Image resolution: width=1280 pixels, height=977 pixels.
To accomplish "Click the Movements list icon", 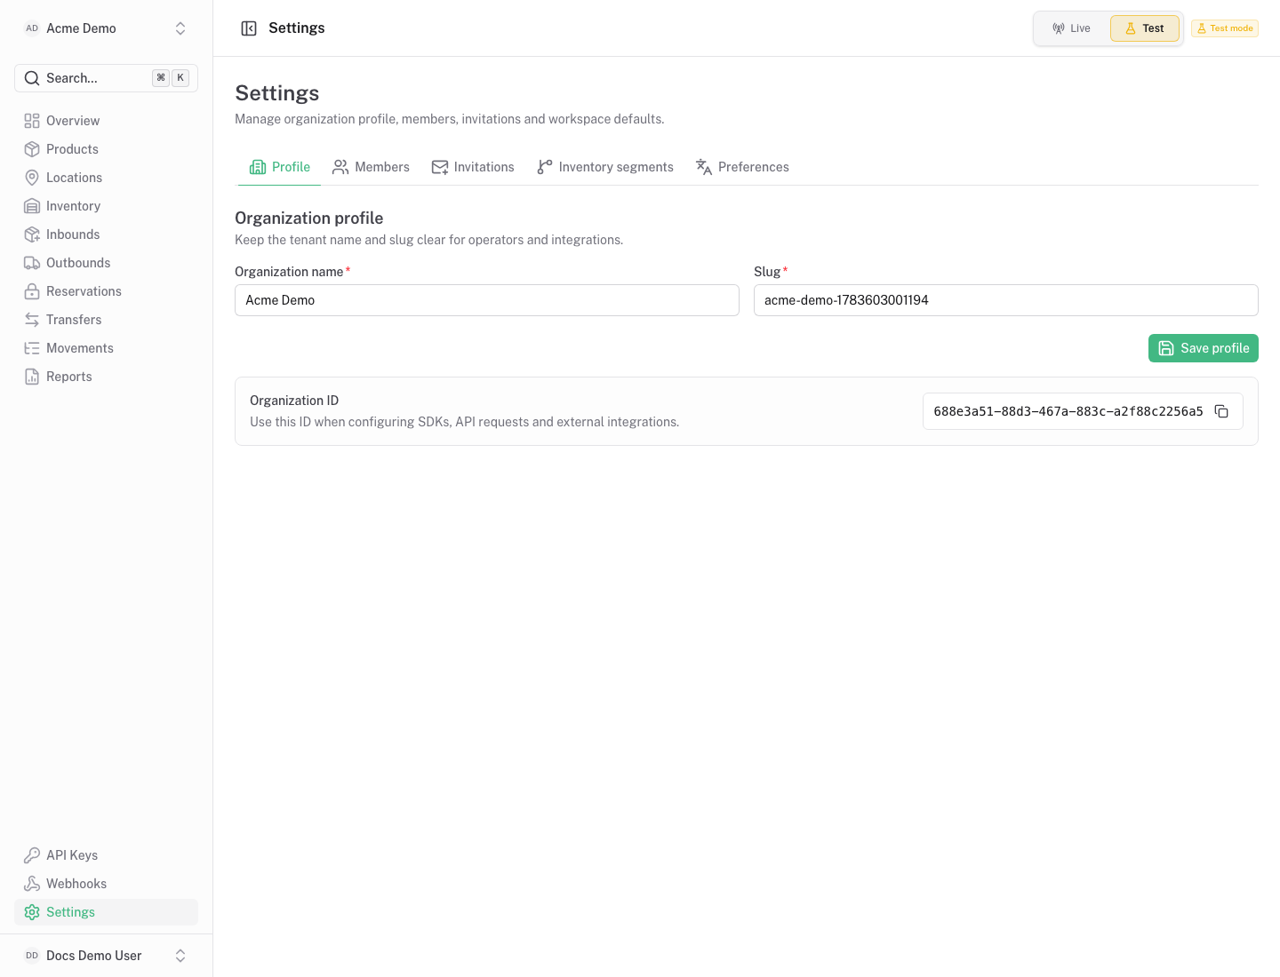I will (x=32, y=348).
